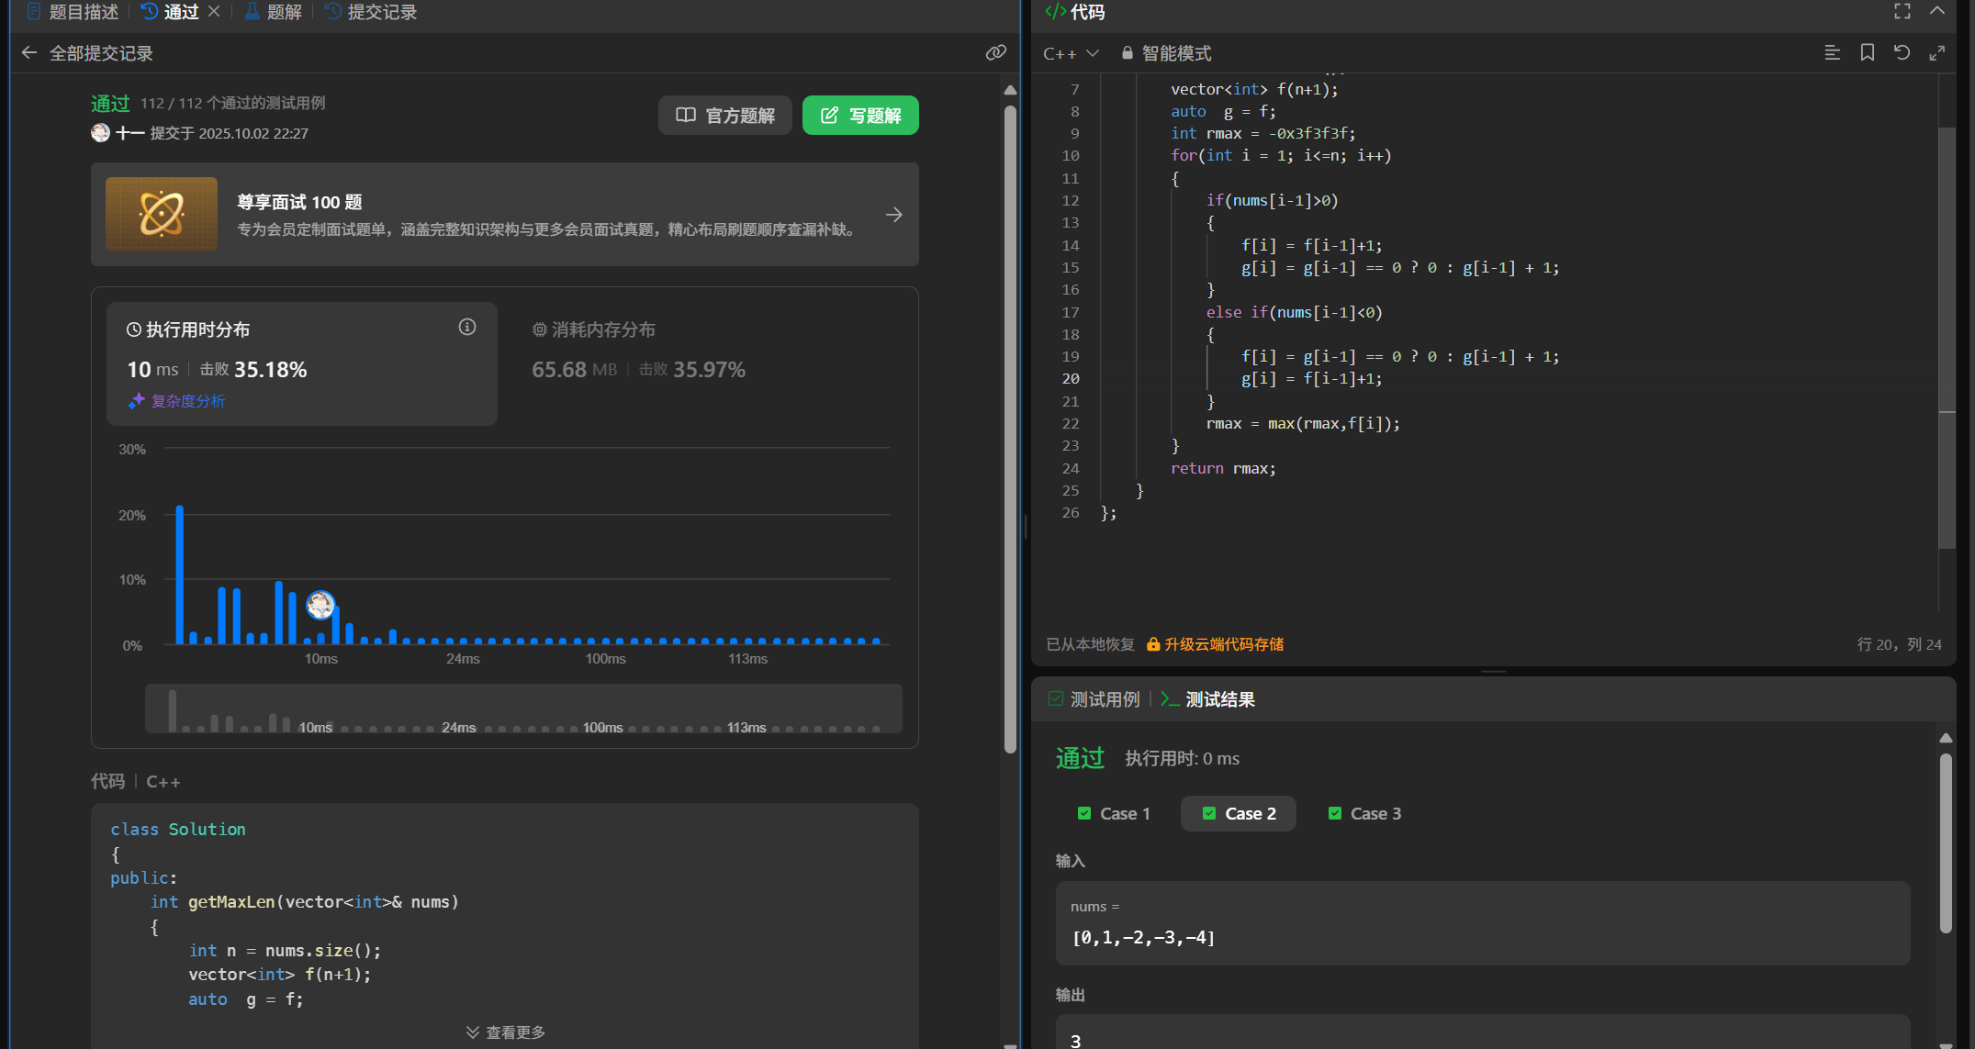Open 复杂度分析 link
This screenshot has height=1049, width=1975.
click(187, 401)
